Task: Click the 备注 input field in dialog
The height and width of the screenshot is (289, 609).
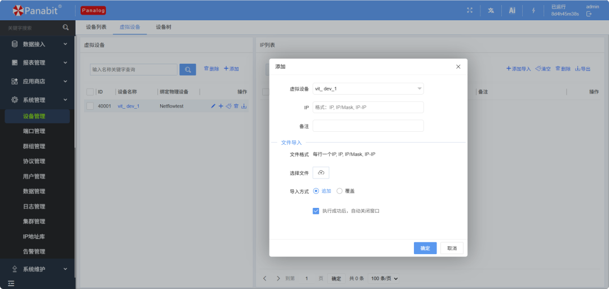Action: click(368, 126)
